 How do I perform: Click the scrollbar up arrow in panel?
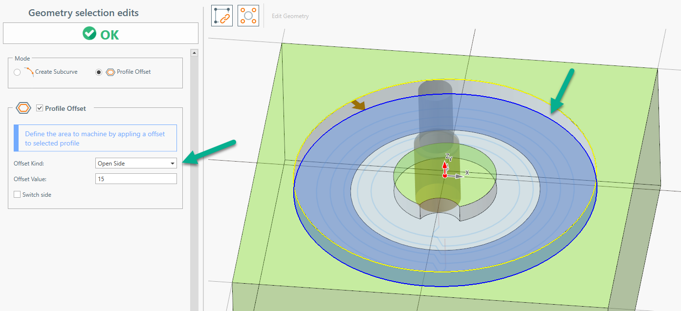[194, 53]
